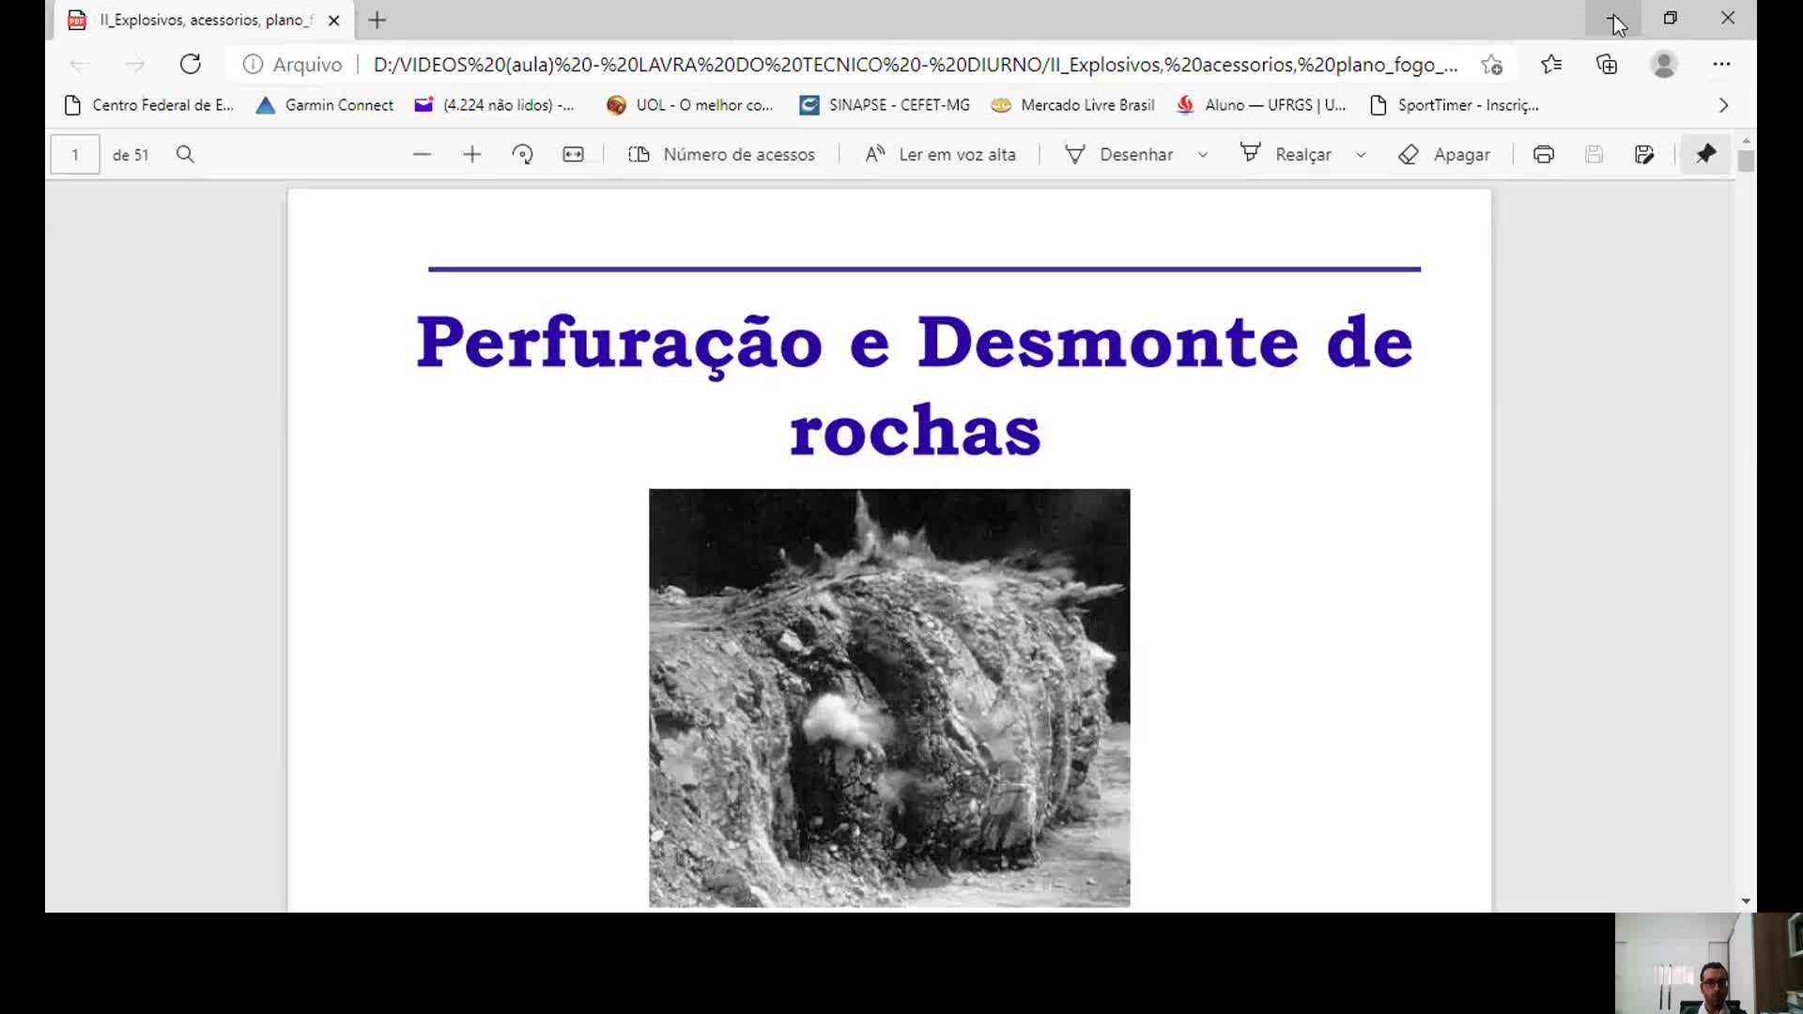Open UOL - O melhor co... bookmark
The image size is (1803, 1014).
pos(690,105)
